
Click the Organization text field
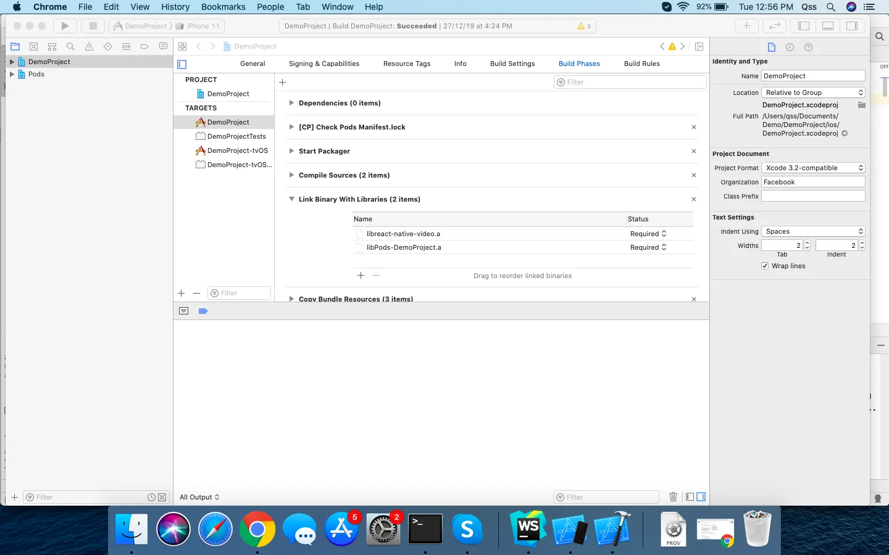tap(813, 182)
